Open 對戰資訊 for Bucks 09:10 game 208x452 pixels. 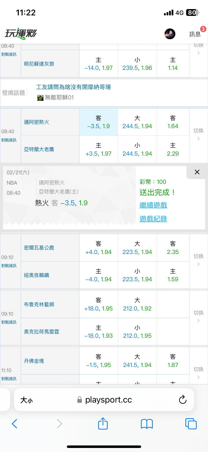[x=9, y=266]
